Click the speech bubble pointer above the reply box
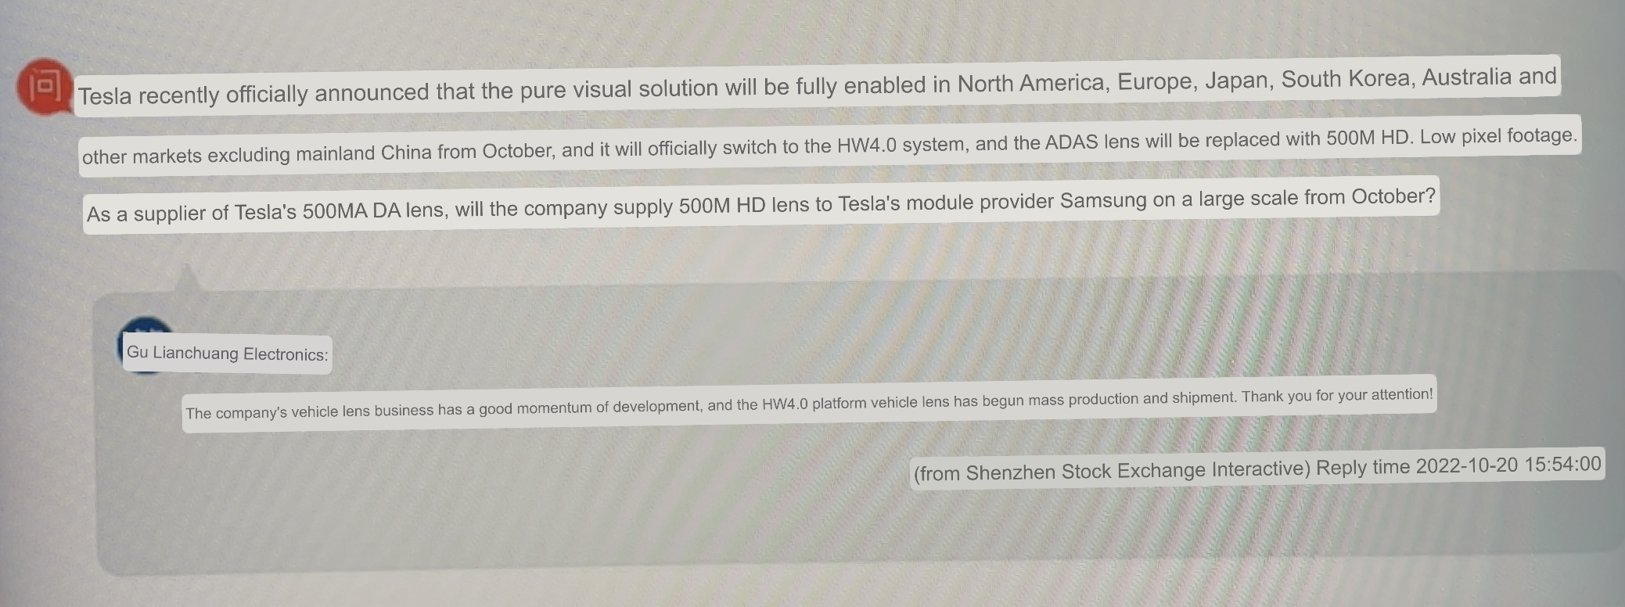This screenshot has height=607, width=1625. coord(187,279)
